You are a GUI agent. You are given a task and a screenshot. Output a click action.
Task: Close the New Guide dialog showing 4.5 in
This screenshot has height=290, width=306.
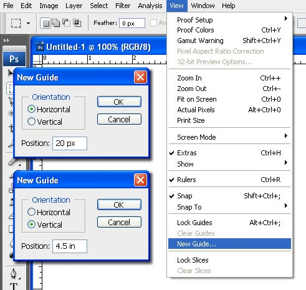tap(141, 180)
